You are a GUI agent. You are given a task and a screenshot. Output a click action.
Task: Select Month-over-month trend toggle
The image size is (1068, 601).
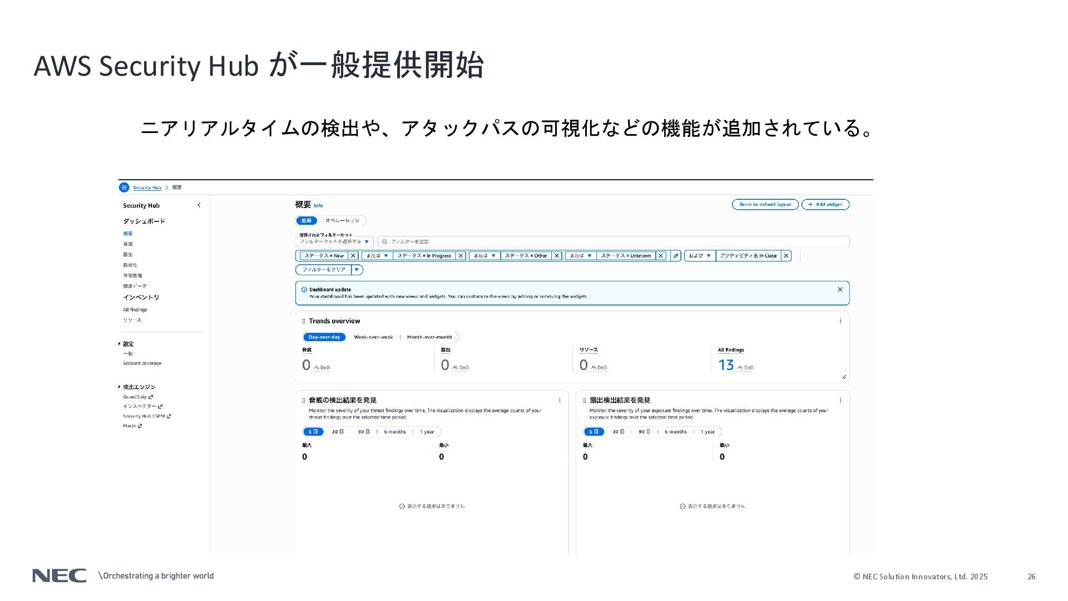point(429,337)
